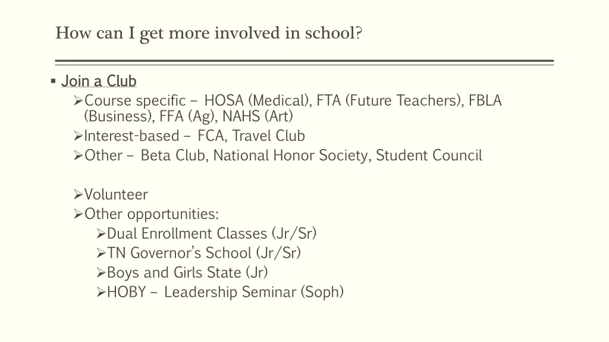Click the arrow bullet before "Course specific"
609x342 pixels.
(x=79, y=101)
